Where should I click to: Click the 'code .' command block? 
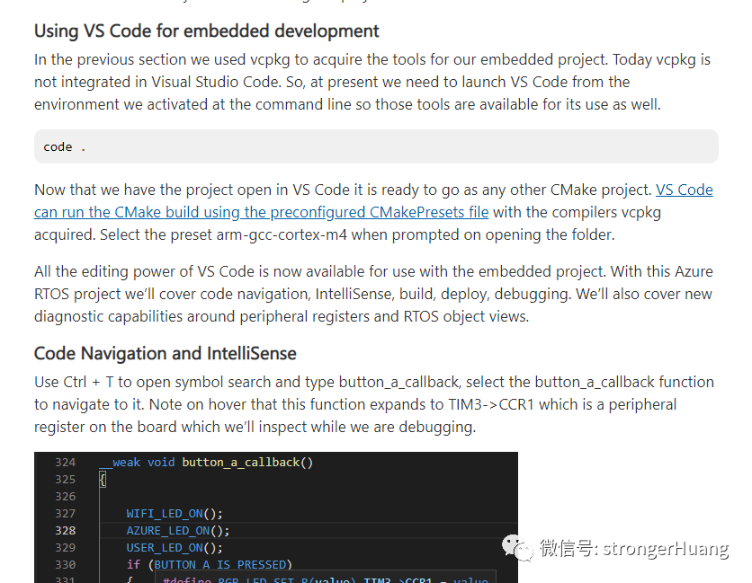[x=376, y=146]
